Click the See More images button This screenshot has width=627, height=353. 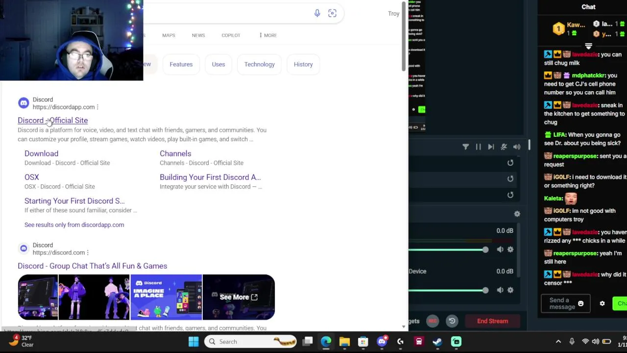239,297
